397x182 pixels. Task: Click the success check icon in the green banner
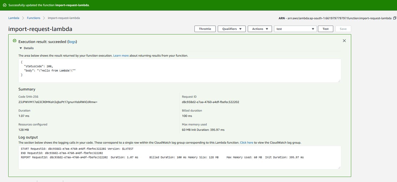point(5,5)
